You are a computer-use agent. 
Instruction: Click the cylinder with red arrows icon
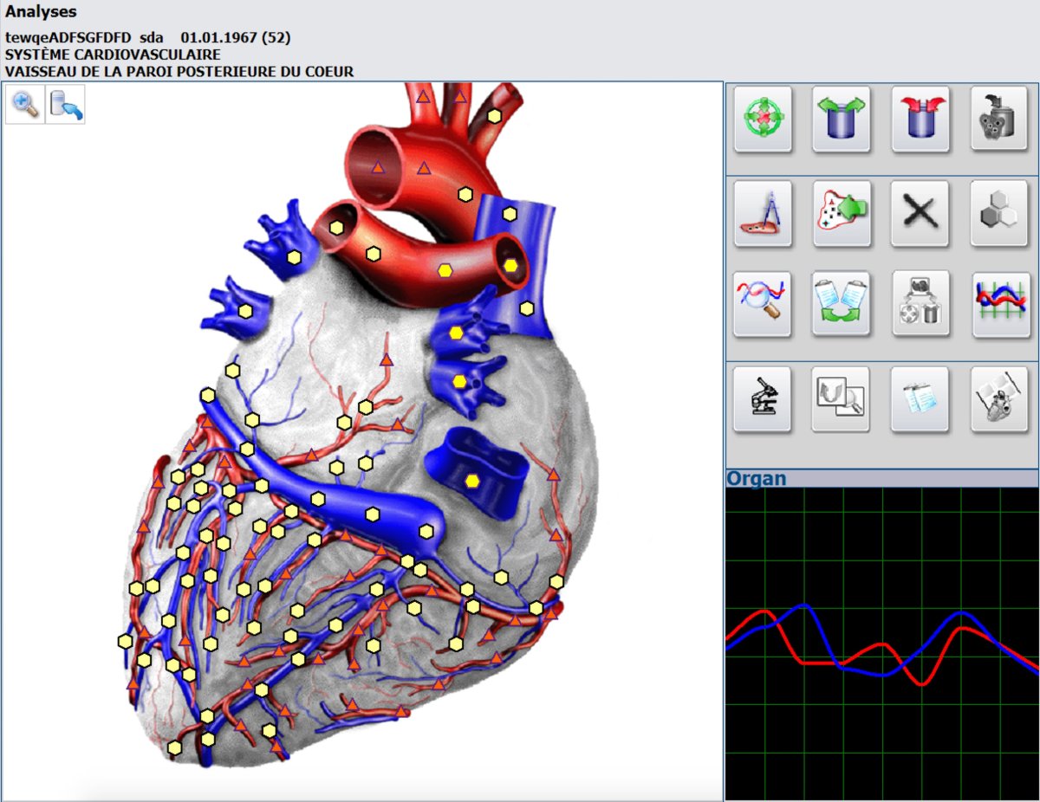tap(920, 120)
